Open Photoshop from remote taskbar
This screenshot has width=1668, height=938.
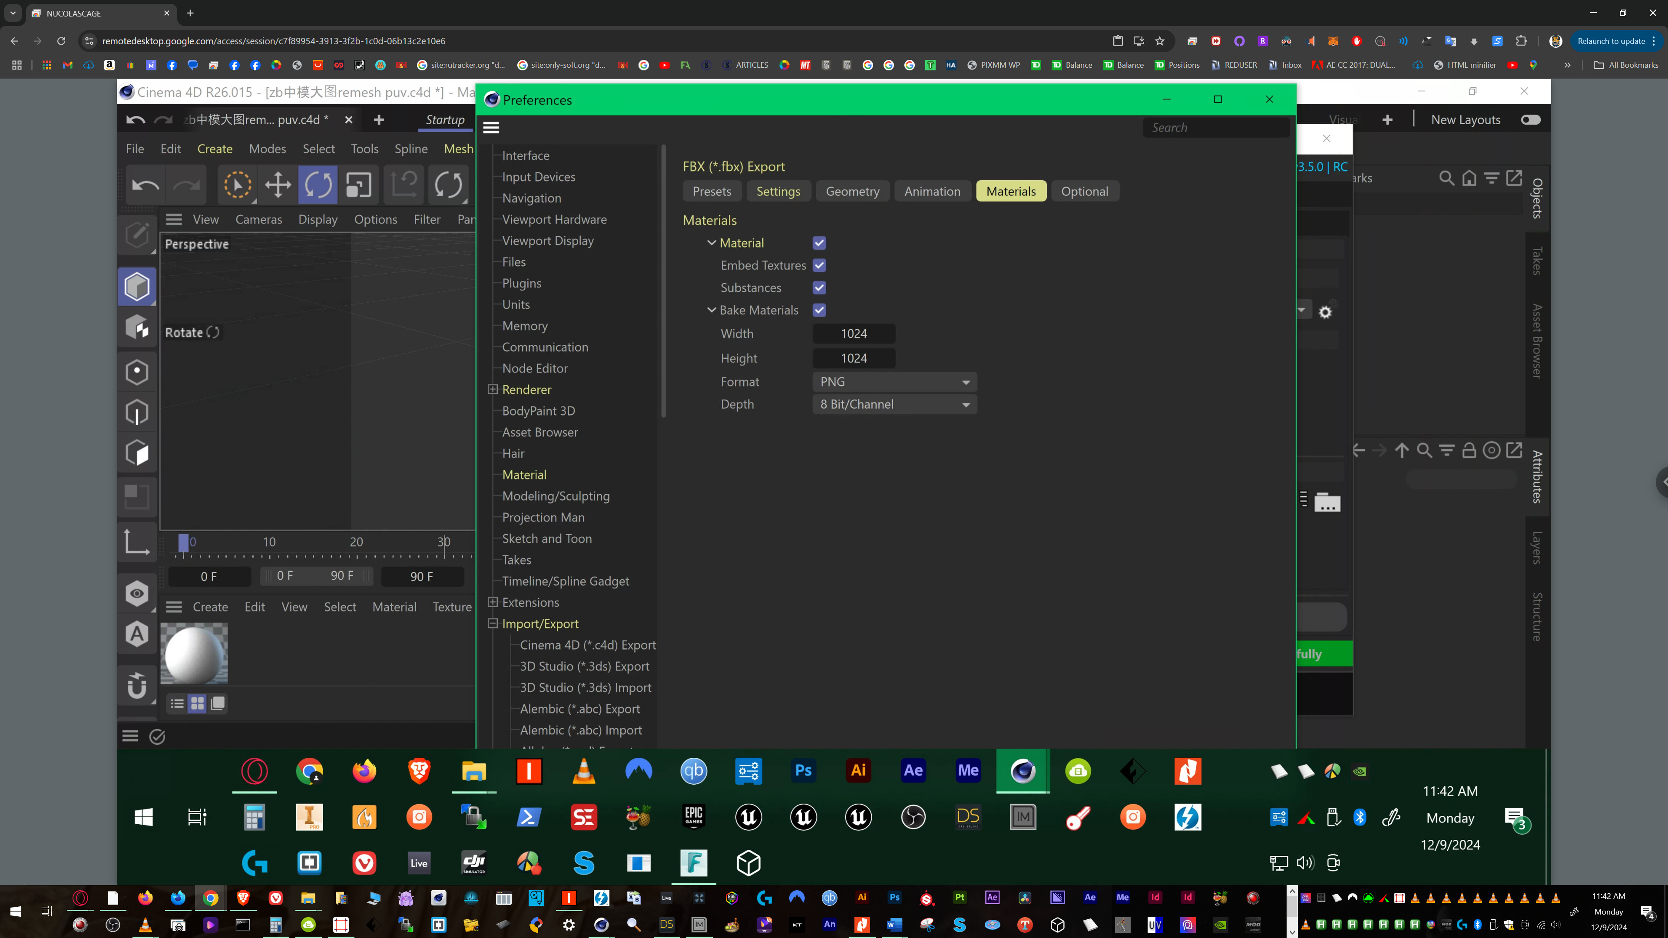point(804,771)
